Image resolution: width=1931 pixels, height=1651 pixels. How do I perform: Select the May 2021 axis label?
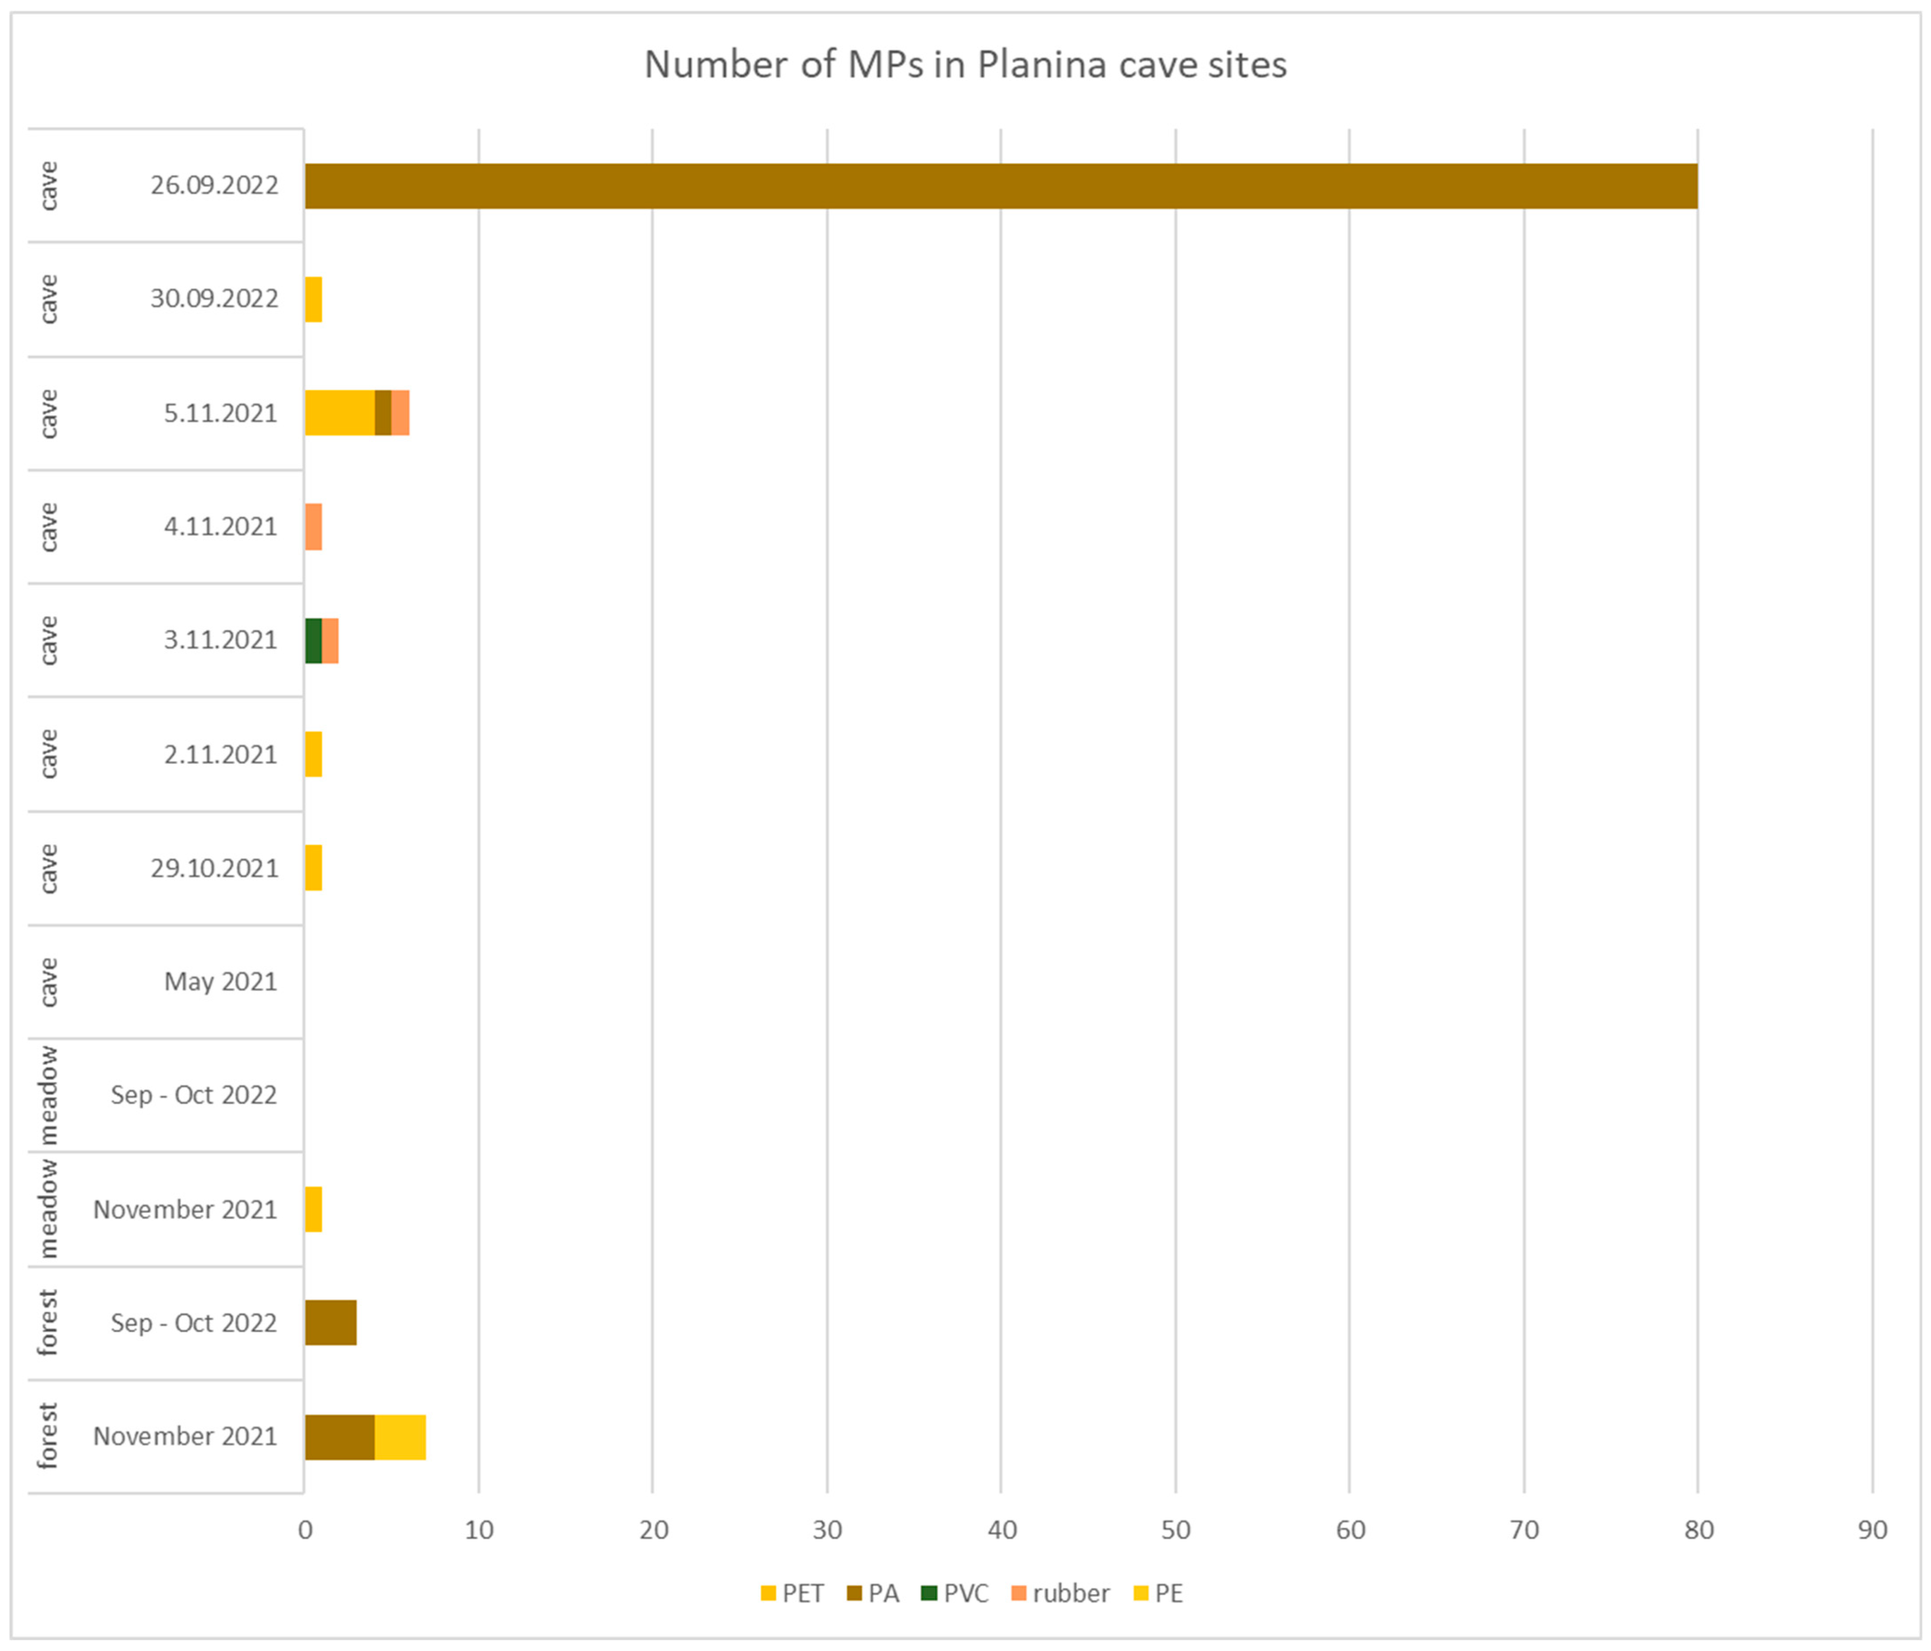click(x=221, y=982)
